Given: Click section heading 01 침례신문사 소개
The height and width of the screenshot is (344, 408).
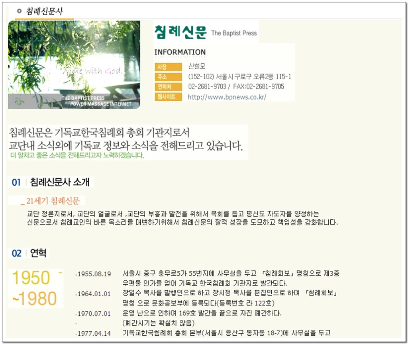Looking at the screenshot, I should [x=51, y=182].
